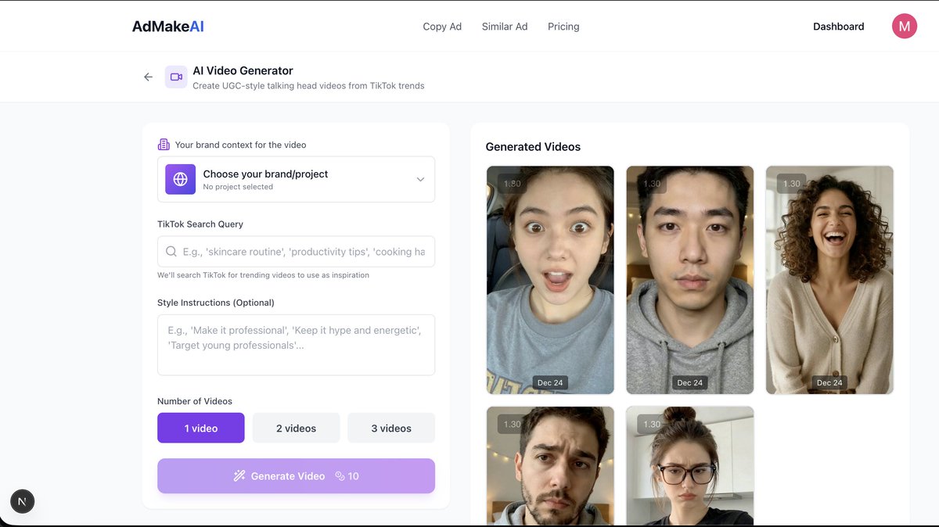Click the Generate Video button
The height and width of the screenshot is (527, 939).
(296, 475)
